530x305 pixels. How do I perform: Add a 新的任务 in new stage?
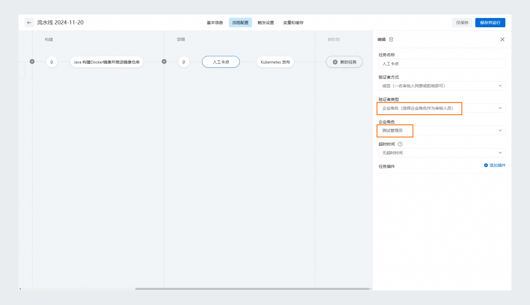coord(344,62)
